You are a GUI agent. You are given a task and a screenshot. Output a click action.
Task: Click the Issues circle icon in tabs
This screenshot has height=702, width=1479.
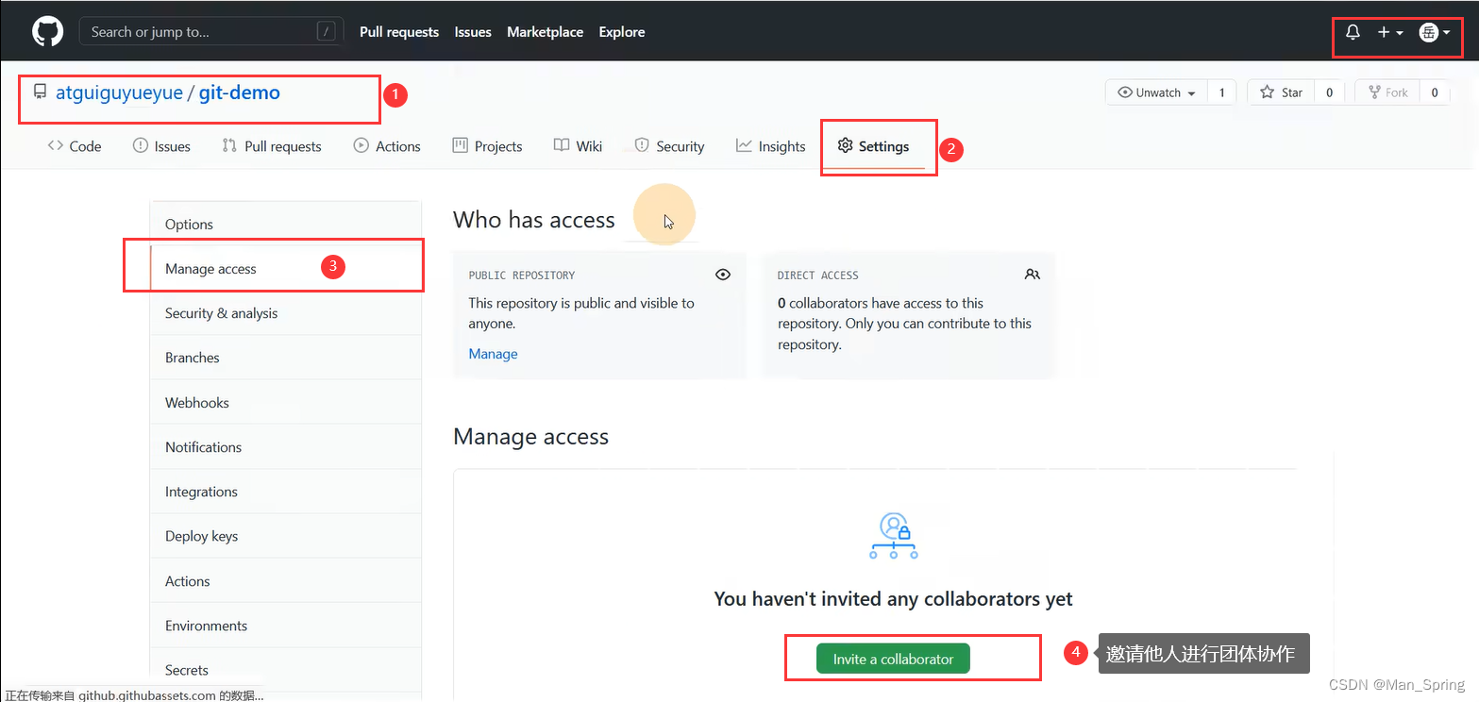pos(141,145)
